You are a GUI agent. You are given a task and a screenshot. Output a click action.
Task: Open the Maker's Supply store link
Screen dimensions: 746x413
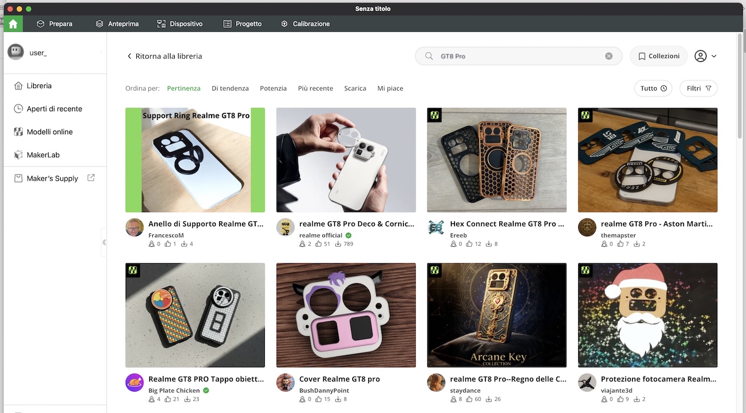(52, 178)
